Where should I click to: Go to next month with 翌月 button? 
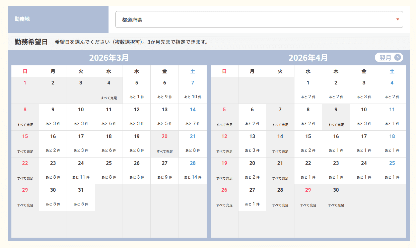coord(389,58)
